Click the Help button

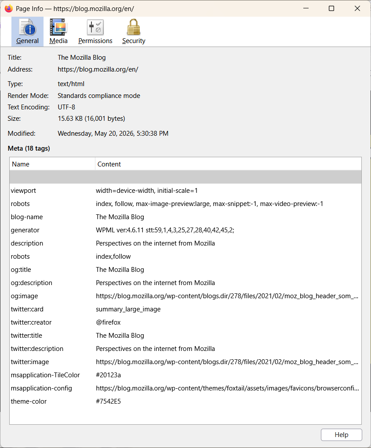(341, 434)
